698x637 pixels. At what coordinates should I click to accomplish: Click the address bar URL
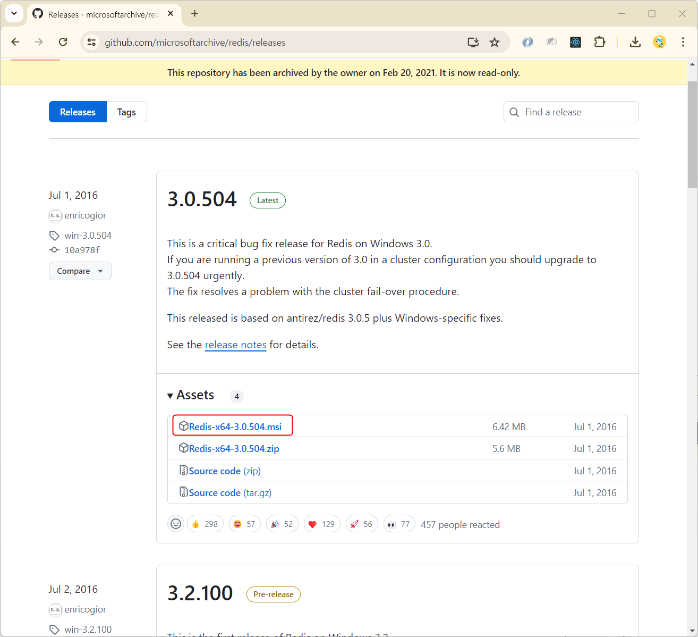pyautogui.click(x=195, y=42)
